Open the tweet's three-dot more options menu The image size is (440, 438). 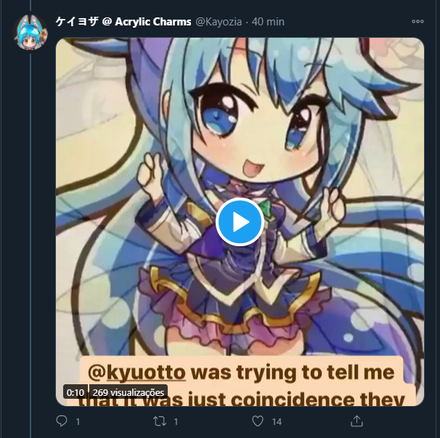tap(417, 21)
